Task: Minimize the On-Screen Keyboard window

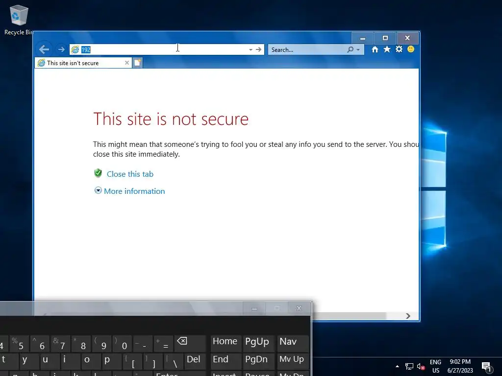Action: [254, 308]
